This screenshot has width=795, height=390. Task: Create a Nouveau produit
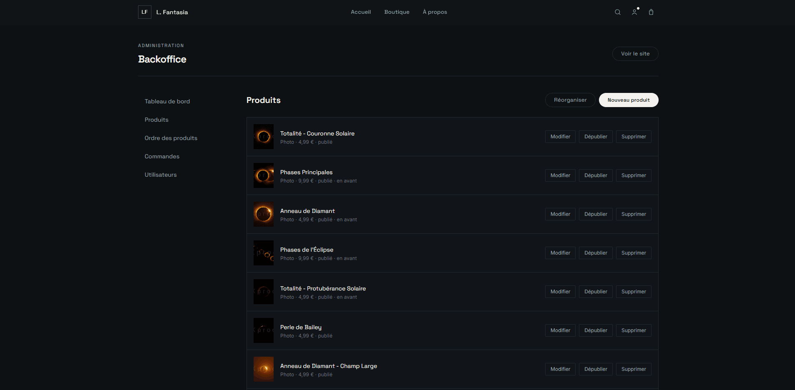click(629, 100)
